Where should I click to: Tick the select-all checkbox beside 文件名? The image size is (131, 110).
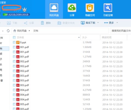14,37
